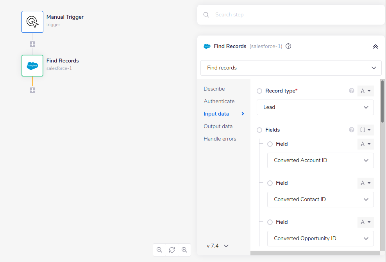Viewport: 386px width, 262px height.
Task: Zoom out the workflow canvas
Action: (159, 250)
